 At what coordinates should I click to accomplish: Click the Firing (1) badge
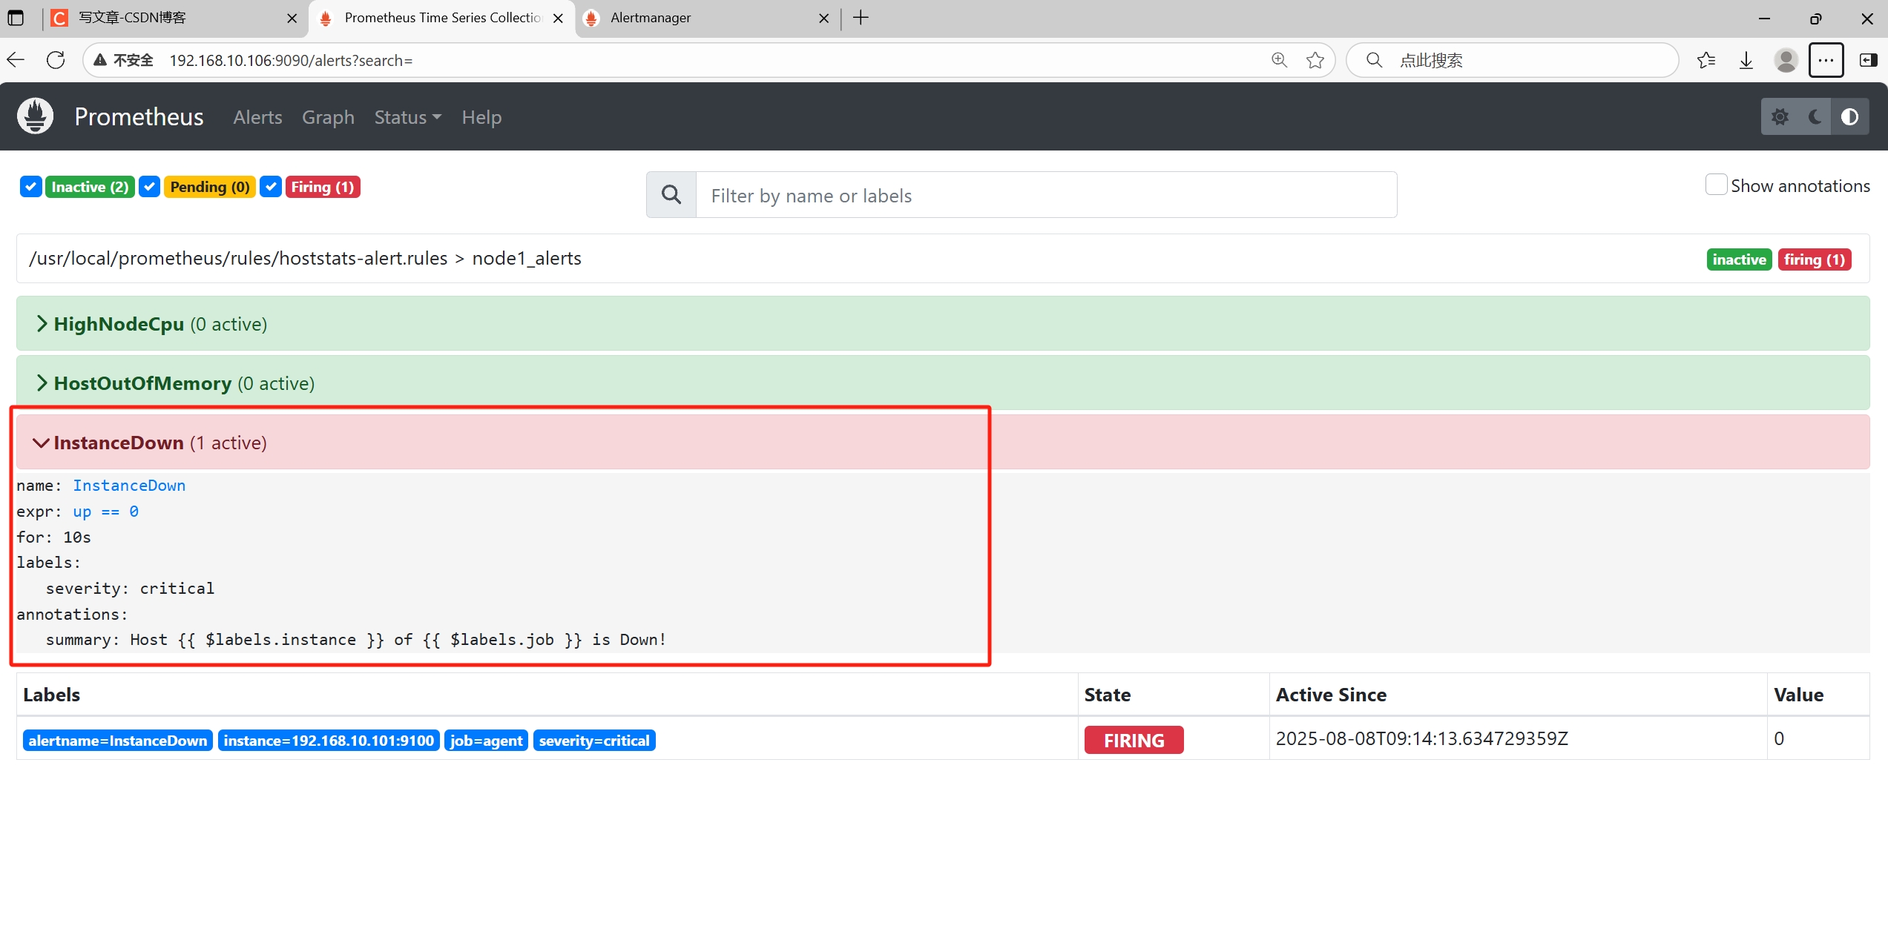323,187
